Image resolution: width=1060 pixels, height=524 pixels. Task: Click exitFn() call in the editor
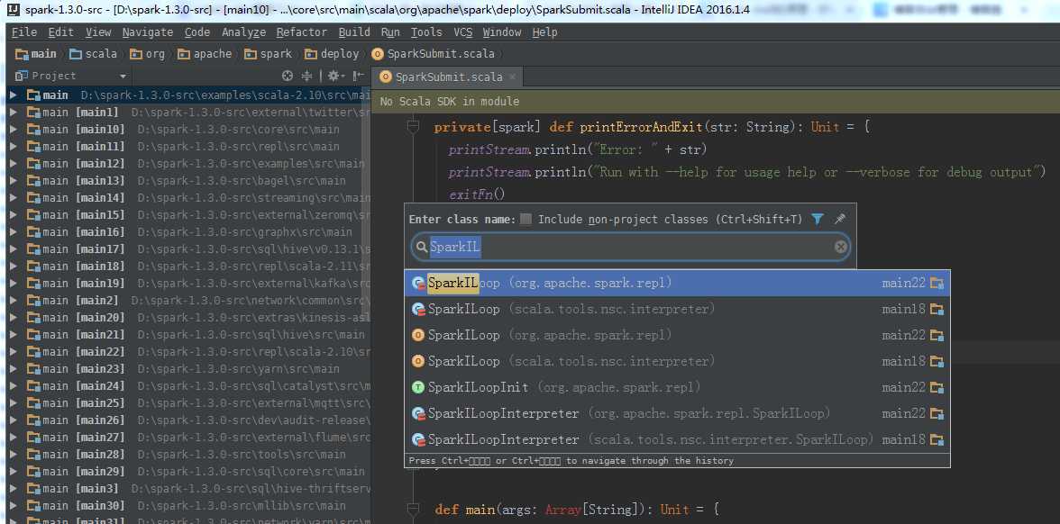click(477, 194)
